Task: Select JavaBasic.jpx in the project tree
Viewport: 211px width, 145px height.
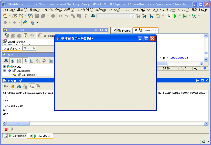Action: click(x=16, y=41)
